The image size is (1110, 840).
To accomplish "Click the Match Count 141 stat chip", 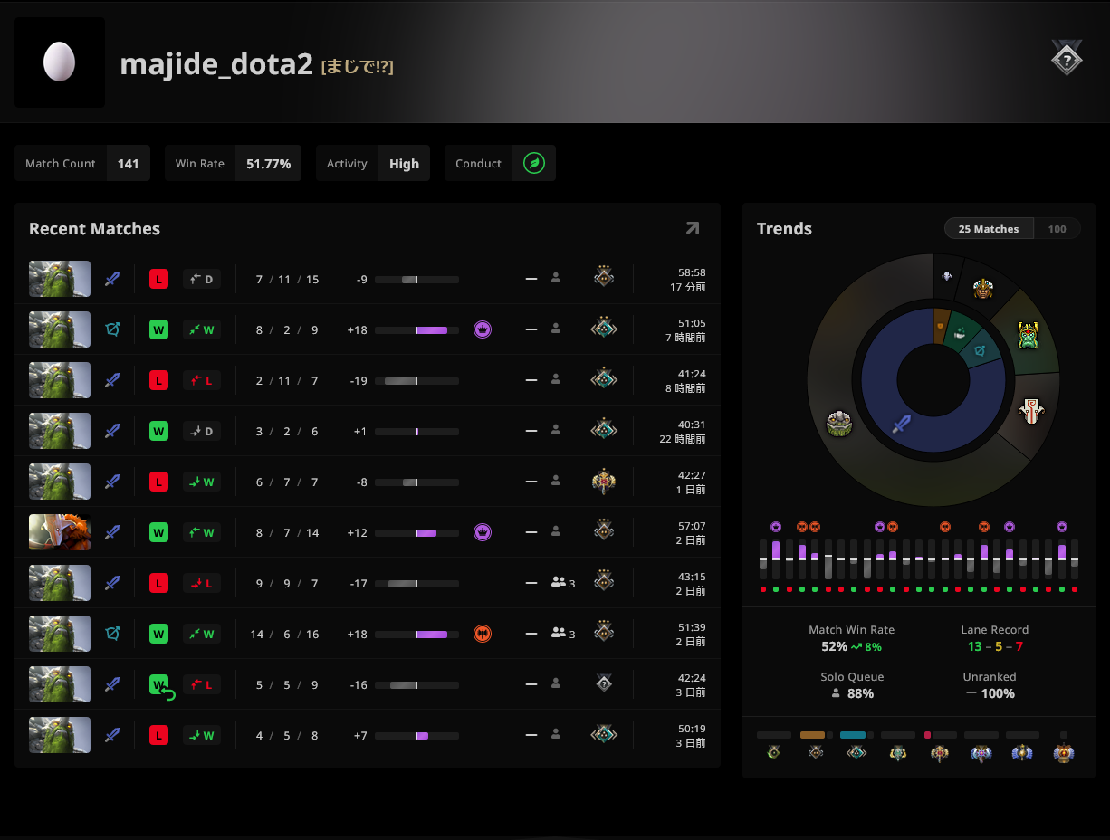I will [82, 164].
